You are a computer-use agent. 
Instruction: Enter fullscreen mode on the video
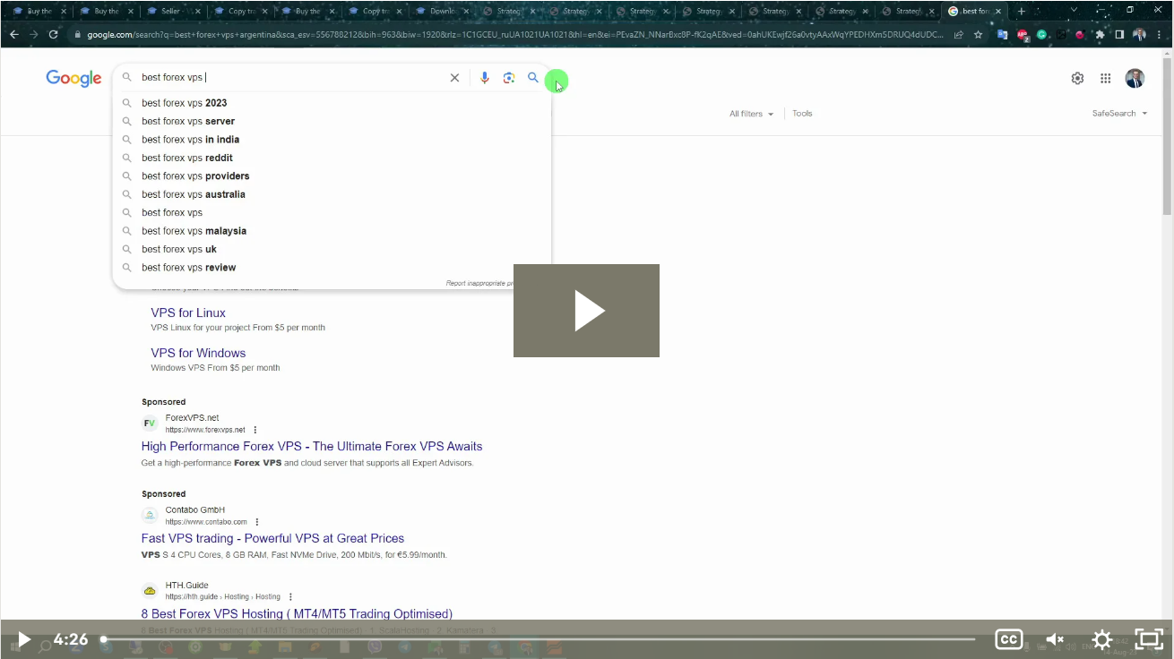[1148, 639]
